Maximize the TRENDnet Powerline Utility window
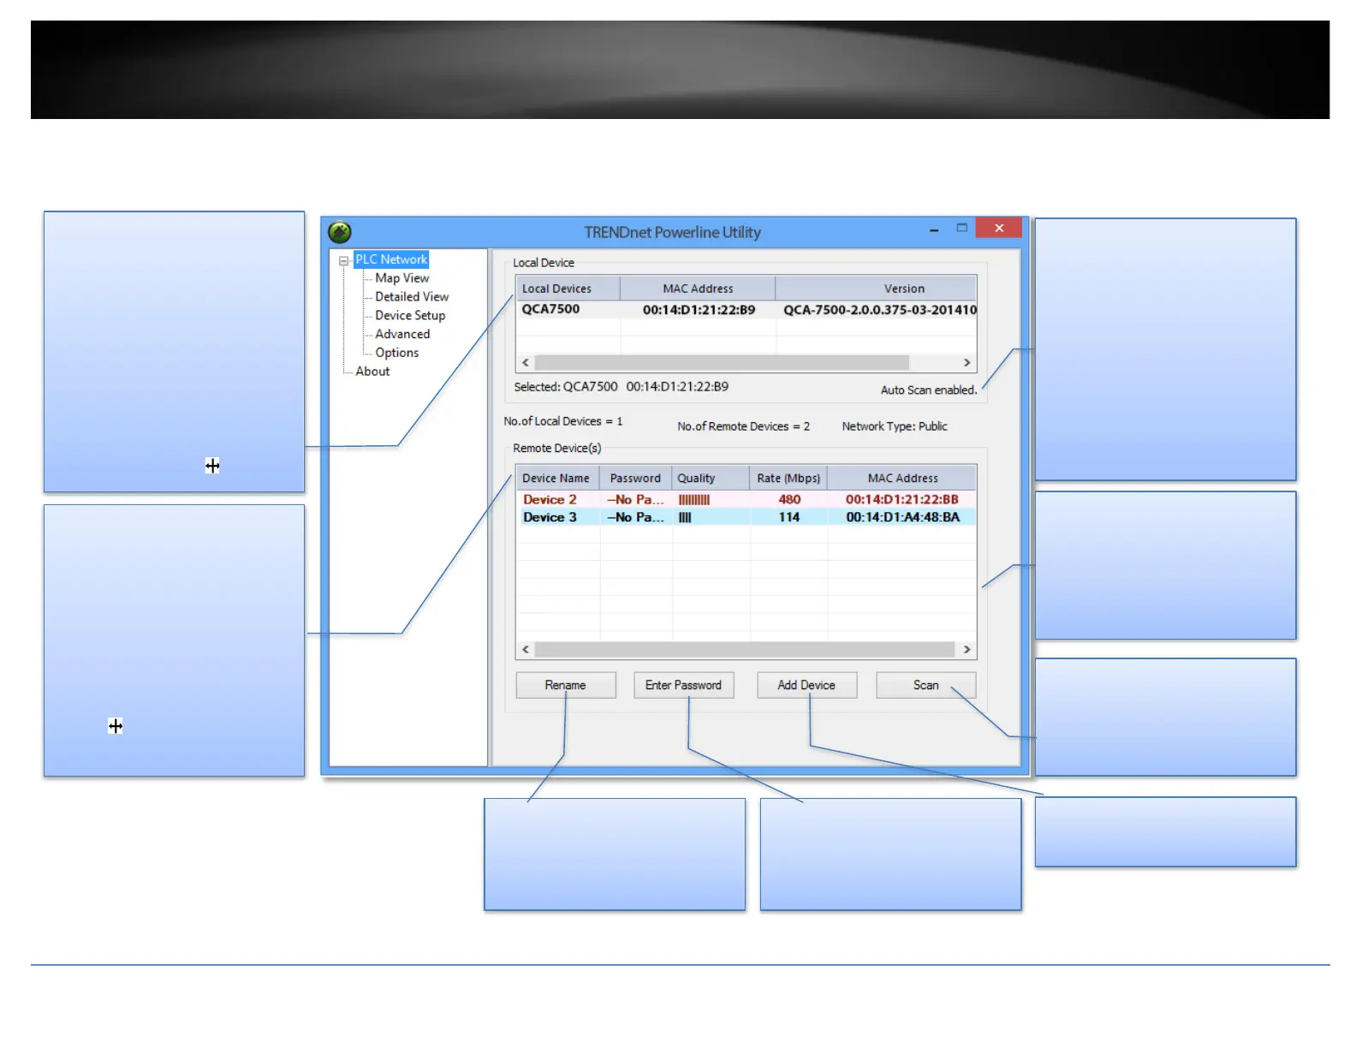This screenshot has height=1048, width=1356. coord(962,229)
